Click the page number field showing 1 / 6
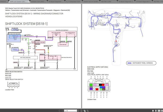Image resolution: width=163 pixels, height=112 pixels. pos(70,111)
